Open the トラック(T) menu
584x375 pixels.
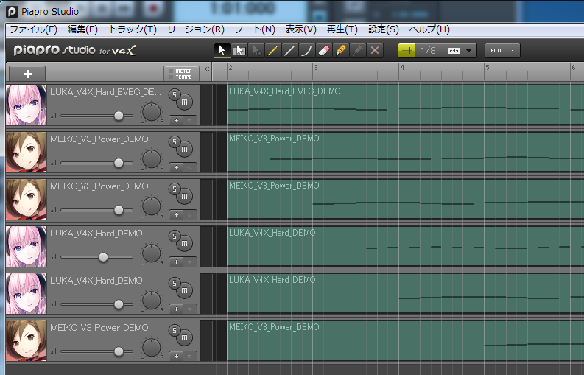pyautogui.click(x=133, y=29)
